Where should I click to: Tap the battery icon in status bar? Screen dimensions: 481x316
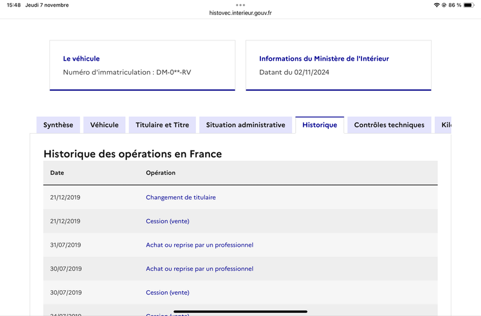click(469, 5)
